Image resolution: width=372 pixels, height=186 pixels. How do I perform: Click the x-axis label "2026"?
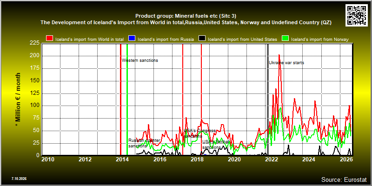[x=345, y=159]
